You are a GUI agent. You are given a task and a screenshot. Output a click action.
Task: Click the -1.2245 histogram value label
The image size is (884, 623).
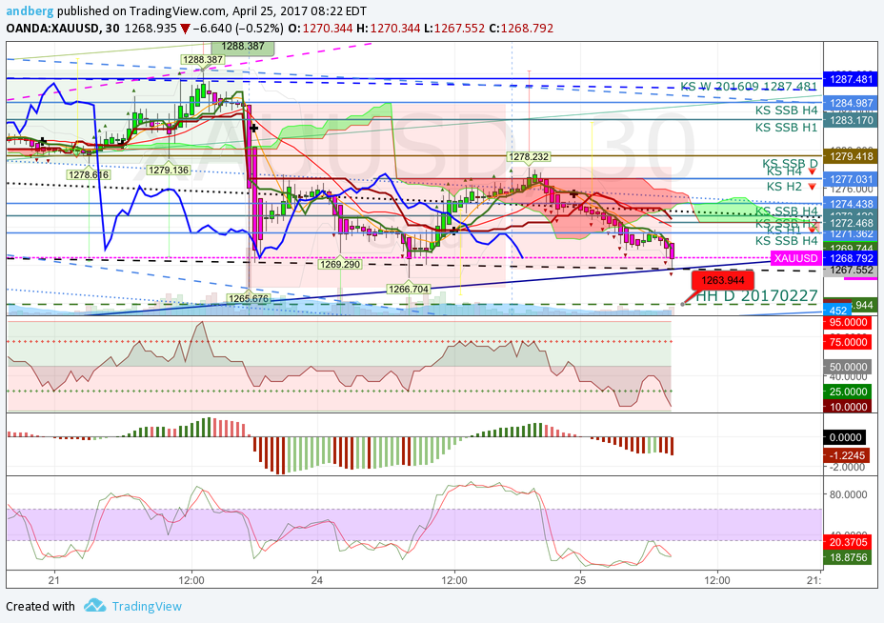[x=848, y=455]
